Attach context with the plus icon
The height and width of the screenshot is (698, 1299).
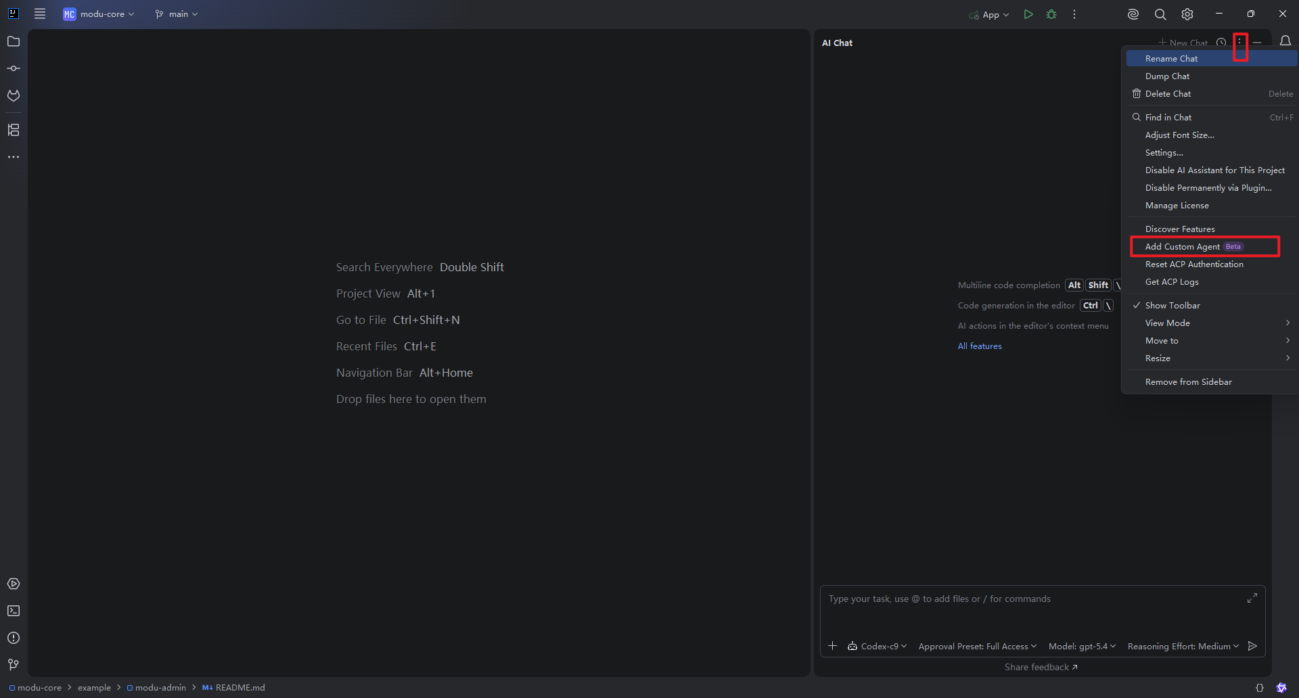(833, 646)
